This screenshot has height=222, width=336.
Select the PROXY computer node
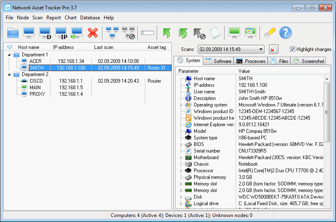[x=37, y=94]
